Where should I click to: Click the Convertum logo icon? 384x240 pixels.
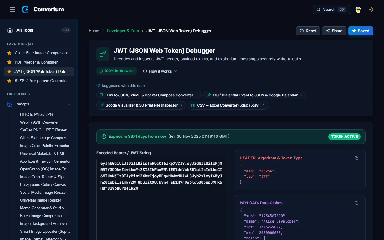(25, 10)
